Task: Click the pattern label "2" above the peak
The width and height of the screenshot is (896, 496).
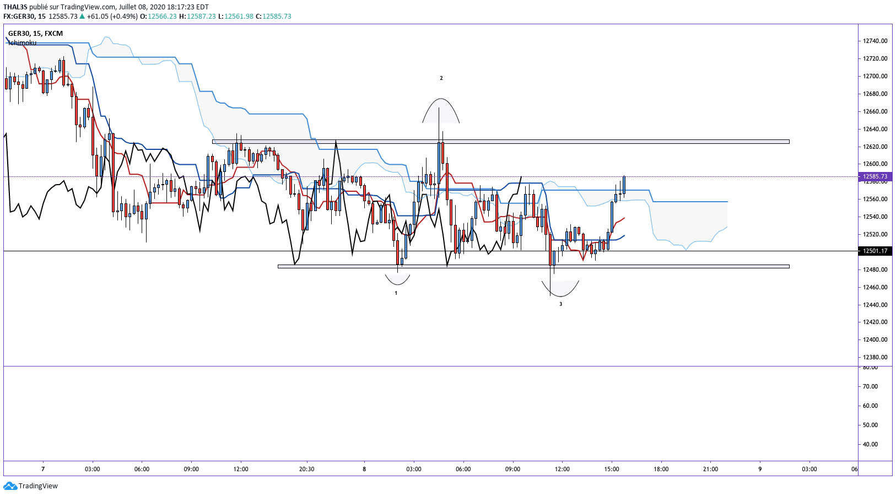Action: click(x=441, y=78)
